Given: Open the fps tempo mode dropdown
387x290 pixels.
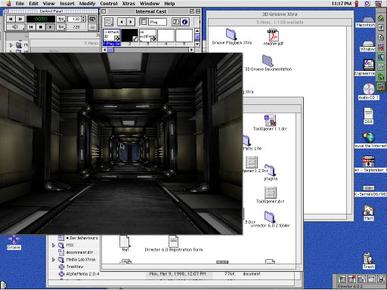Looking at the screenshot, I should pyautogui.click(x=61, y=19).
